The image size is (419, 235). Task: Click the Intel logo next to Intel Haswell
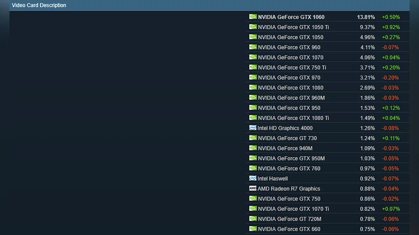coord(253,178)
